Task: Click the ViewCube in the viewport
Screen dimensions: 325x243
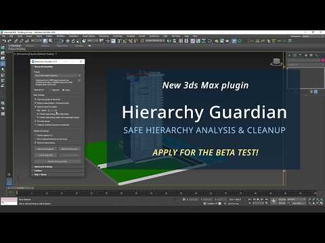Action: coord(276,61)
